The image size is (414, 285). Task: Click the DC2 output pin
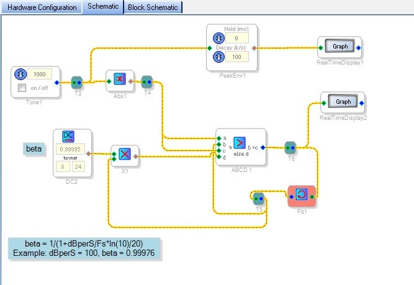click(x=89, y=153)
